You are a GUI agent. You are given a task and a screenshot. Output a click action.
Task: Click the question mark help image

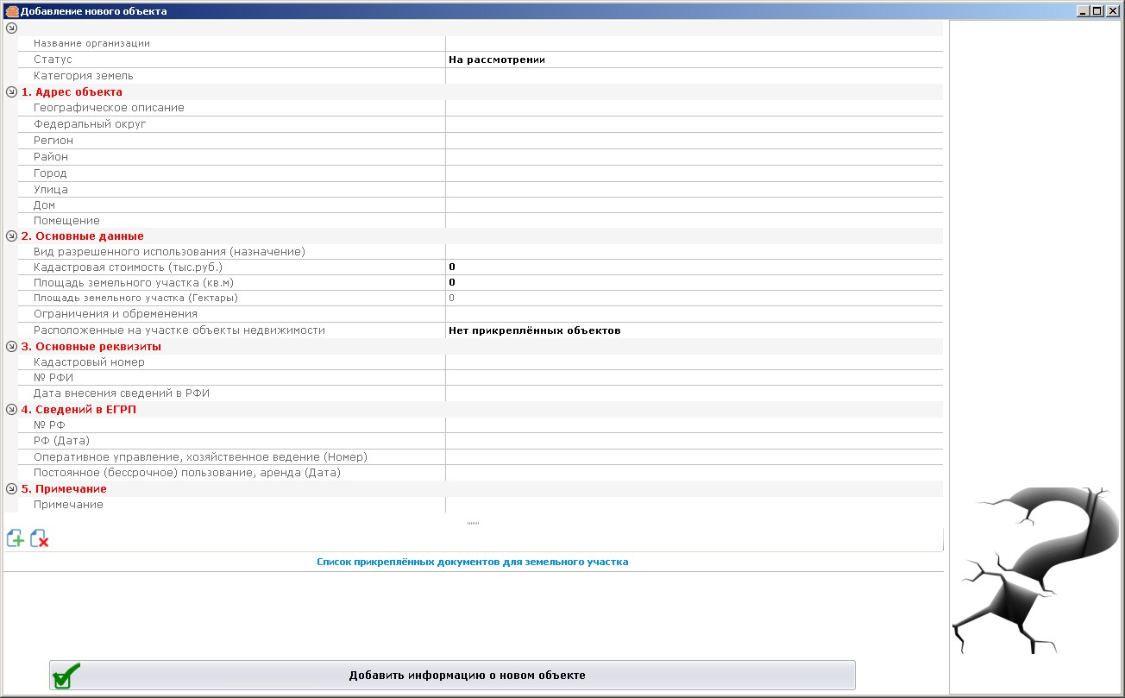tap(1035, 570)
